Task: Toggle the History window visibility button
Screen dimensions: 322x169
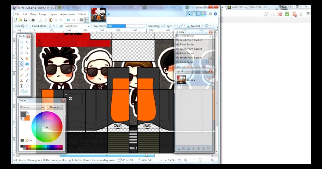Action: tap(194, 14)
